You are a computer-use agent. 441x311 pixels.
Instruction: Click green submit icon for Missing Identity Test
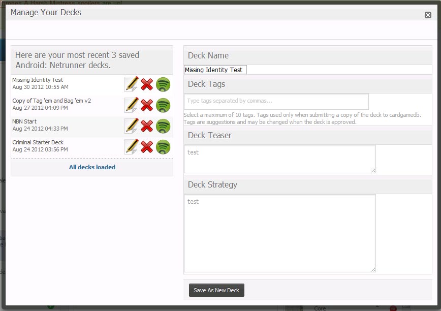coord(163,84)
